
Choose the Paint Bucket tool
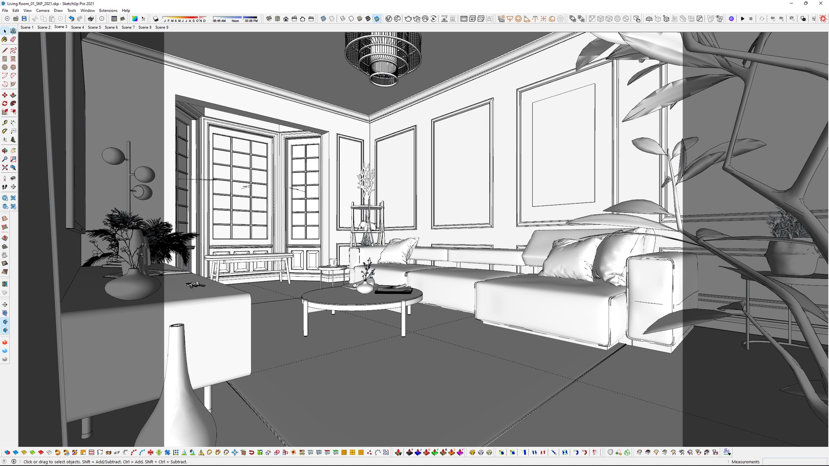click(x=5, y=39)
